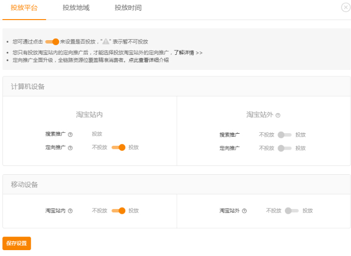Click help icon beside 定向推广 in computer 淘宝站内

(70, 148)
